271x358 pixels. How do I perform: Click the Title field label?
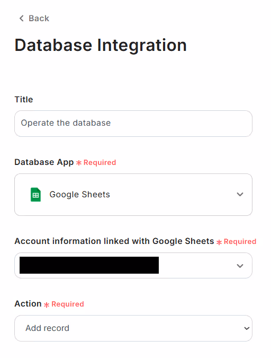[x=24, y=100]
